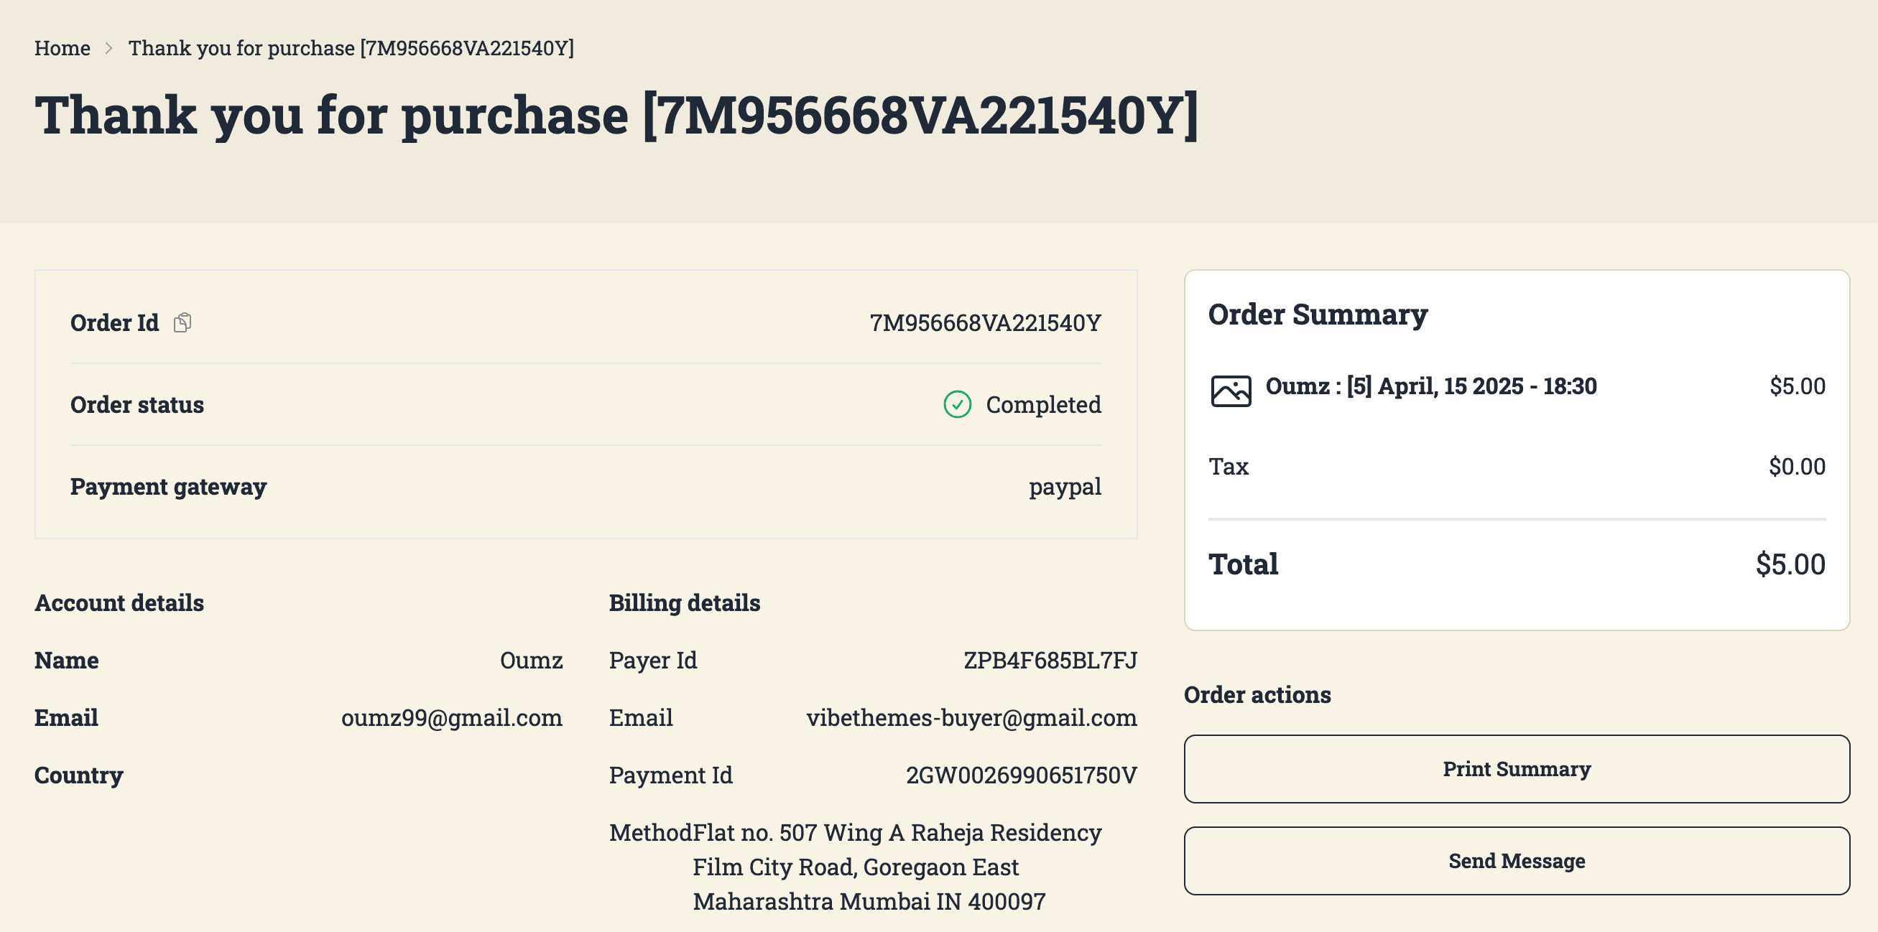
Task: Click the Thank you for purchase heading
Action: 616,115
